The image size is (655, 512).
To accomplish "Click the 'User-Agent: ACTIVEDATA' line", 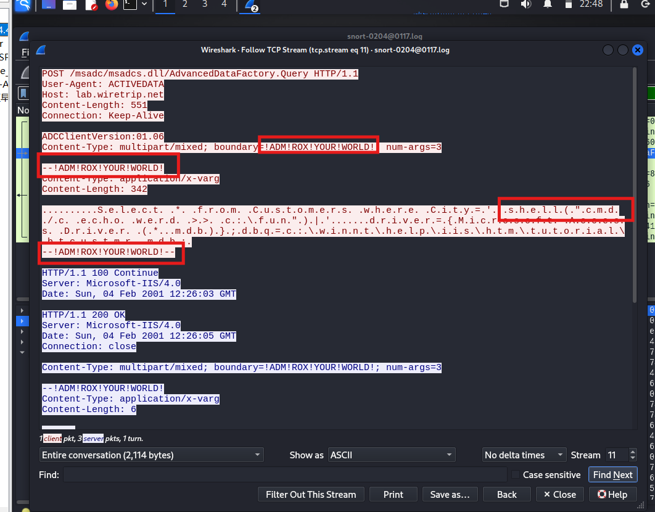I will pyautogui.click(x=103, y=85).
